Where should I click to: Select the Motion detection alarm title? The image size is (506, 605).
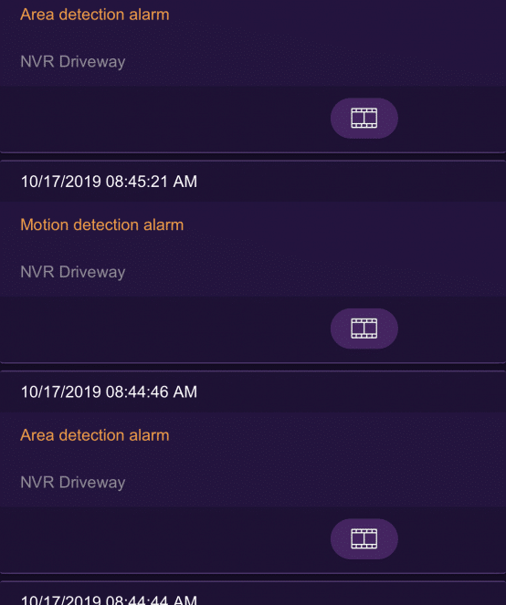pos(102,225)
